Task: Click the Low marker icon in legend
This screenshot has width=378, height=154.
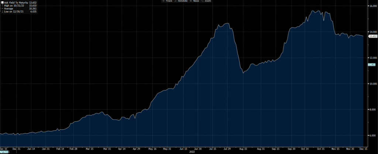Action: click(x=2, y=11)
